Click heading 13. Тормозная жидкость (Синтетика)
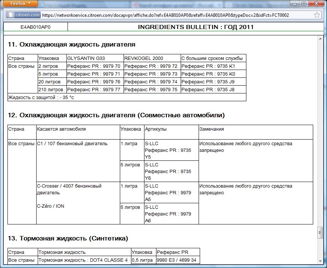327x268 pixels. click(68, 238)
